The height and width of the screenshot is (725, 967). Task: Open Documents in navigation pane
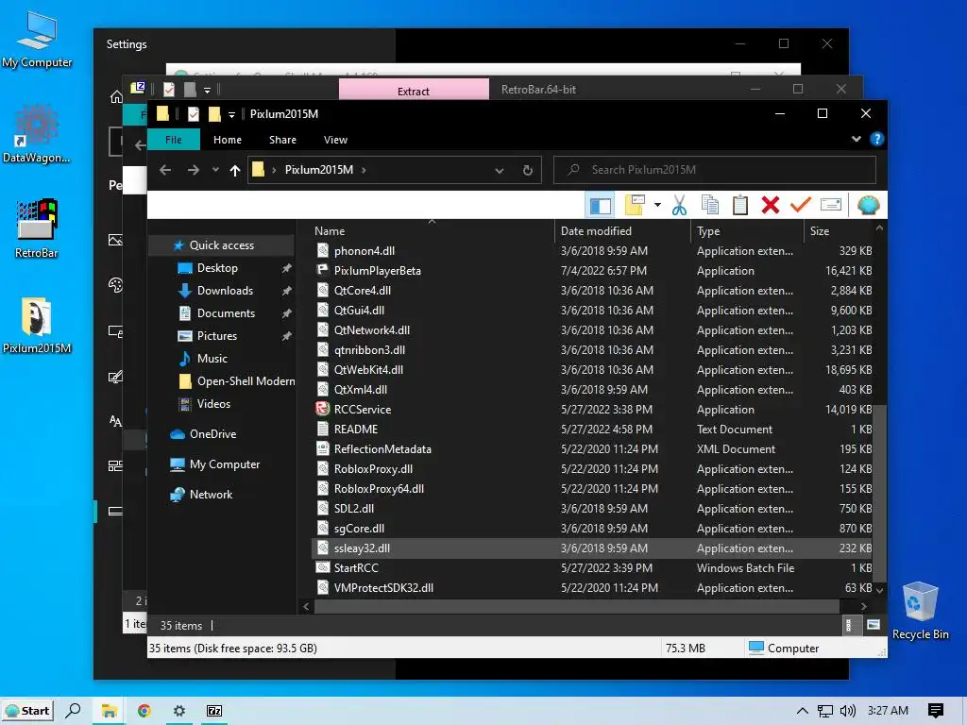point(226,313)
